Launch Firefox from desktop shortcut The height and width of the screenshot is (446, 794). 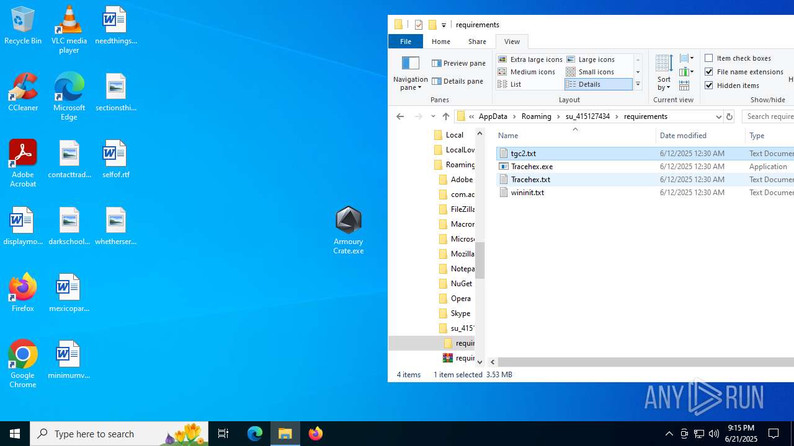[23, 294]
